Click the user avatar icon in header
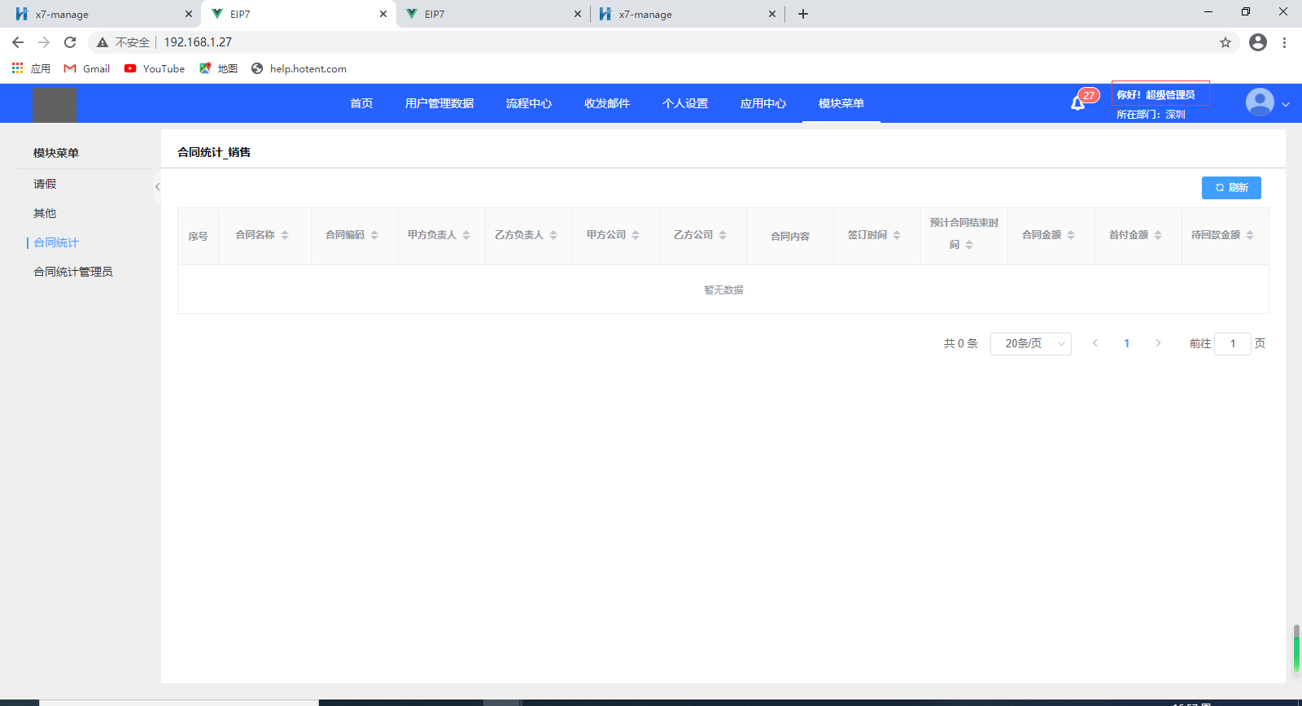The image size is (1302, 706). point(1259,102)
